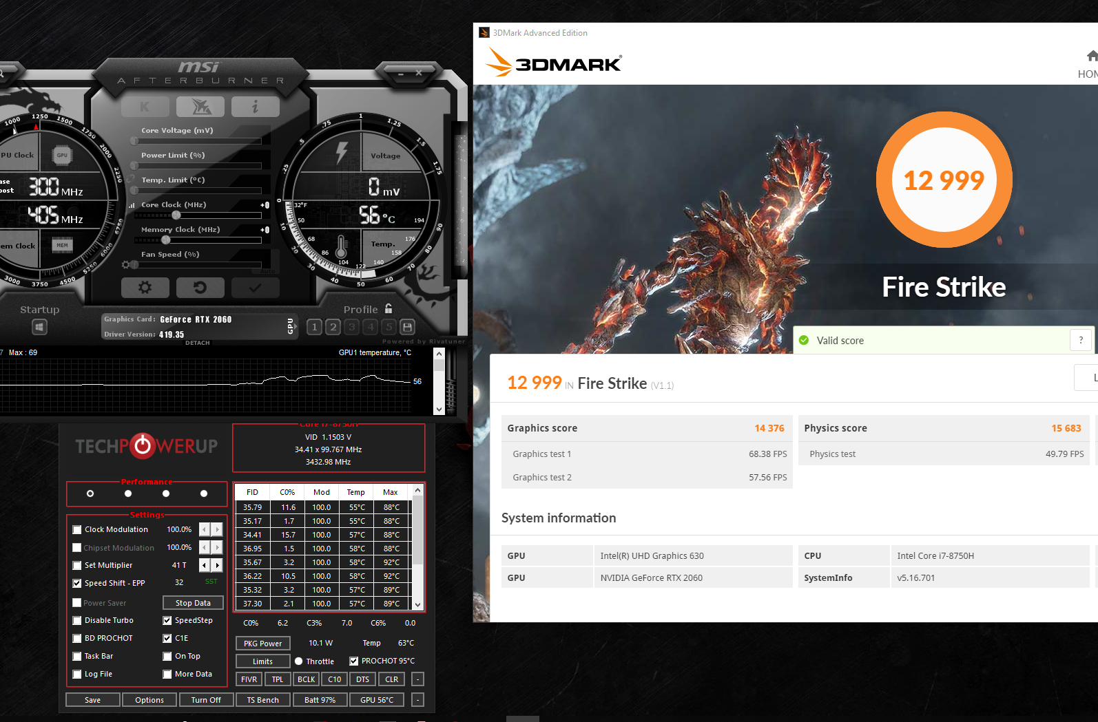The height and width of the screenshot is (722, 1098).
Task: Toggle the BD PROCHOT checkbox
Action: coord(77,639)
